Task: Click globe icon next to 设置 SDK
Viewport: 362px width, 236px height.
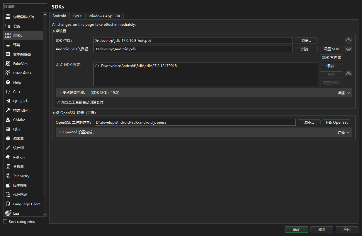Action: [x=349, y=49]
